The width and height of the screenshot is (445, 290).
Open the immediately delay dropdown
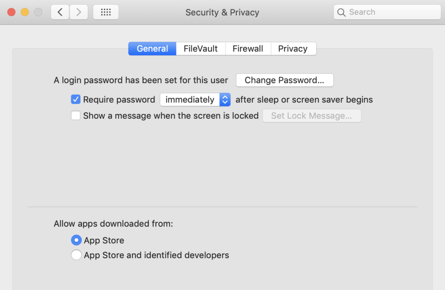pyautogui.click(x=190, y=100)
